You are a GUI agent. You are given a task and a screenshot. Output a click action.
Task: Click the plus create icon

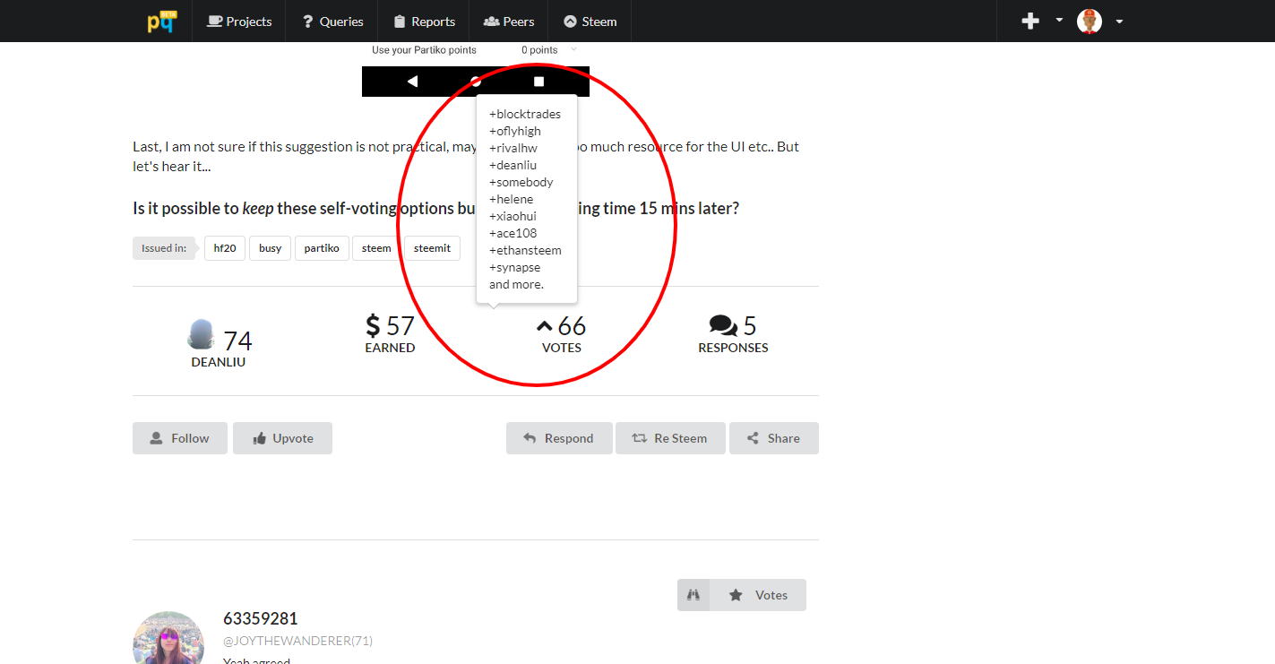(x=1030, y=22)
